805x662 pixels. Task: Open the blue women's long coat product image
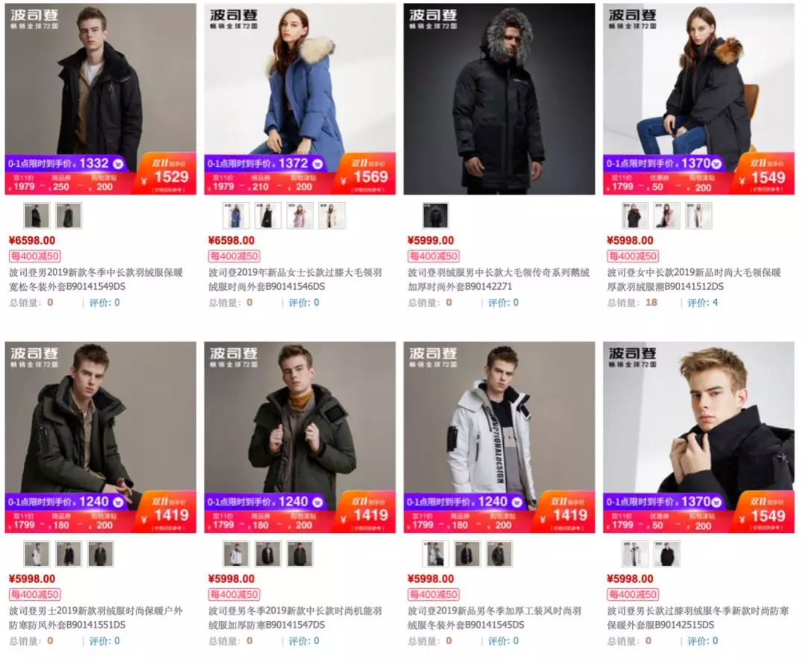(300, 99)
